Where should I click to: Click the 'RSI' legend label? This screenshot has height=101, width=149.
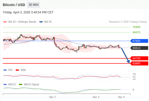point(10,70)
